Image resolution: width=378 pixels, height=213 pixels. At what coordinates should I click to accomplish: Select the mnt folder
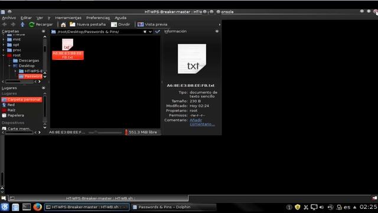pyautogui.click(x=14, y=40)
